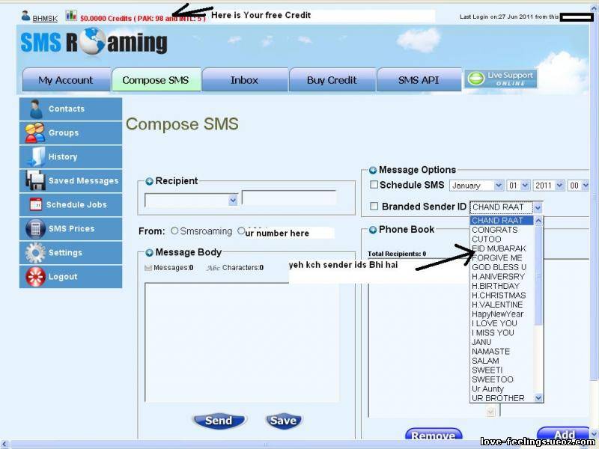The image size is (599, 449).
Task: Go to the Buy Credit tab
Action: [332, 80]
